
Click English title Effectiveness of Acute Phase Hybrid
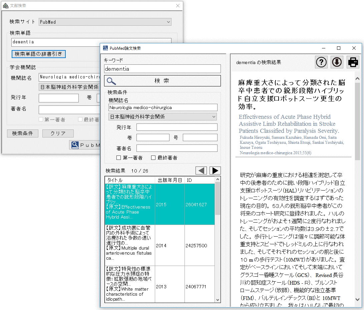click(x=289, y=124)
